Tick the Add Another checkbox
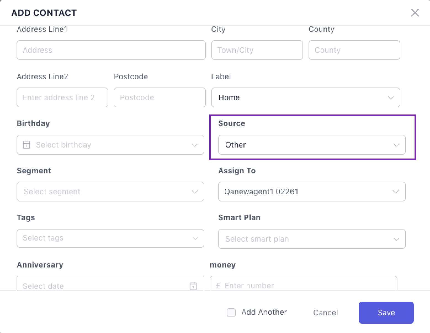 (231, 313)
